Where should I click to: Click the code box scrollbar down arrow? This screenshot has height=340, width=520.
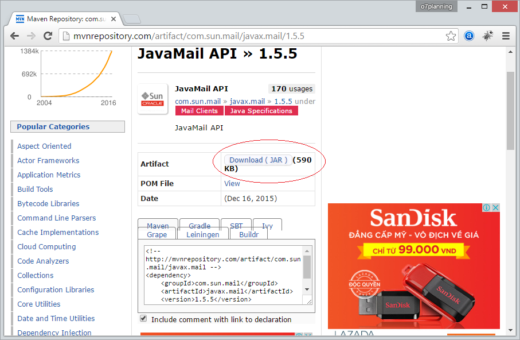[307, 289]
